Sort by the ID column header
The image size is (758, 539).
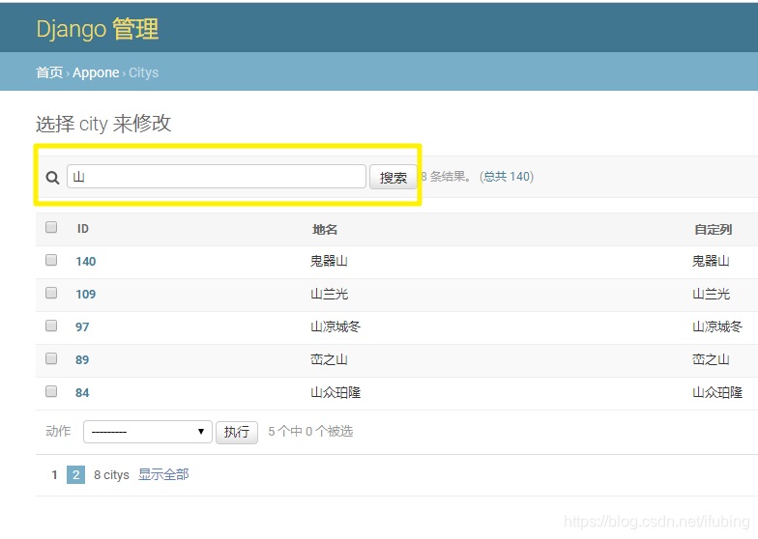click(x=83, y=228)
